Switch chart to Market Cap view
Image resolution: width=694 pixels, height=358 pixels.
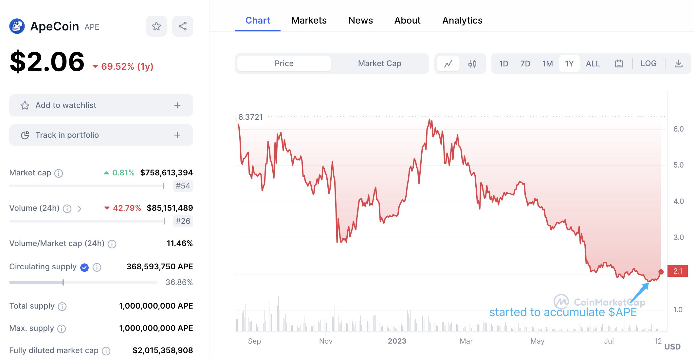tap(379, 63)
